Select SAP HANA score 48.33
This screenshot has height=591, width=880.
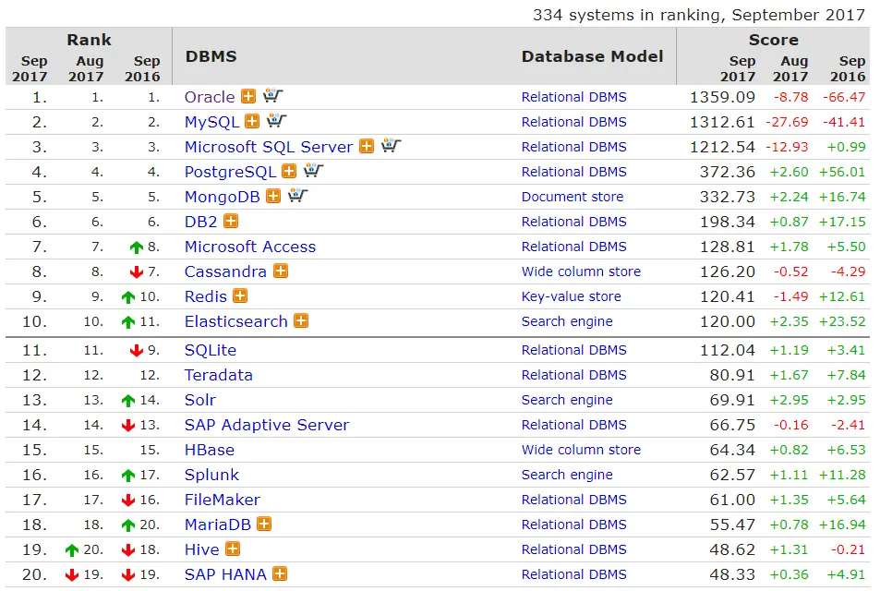tap(732, 574)
